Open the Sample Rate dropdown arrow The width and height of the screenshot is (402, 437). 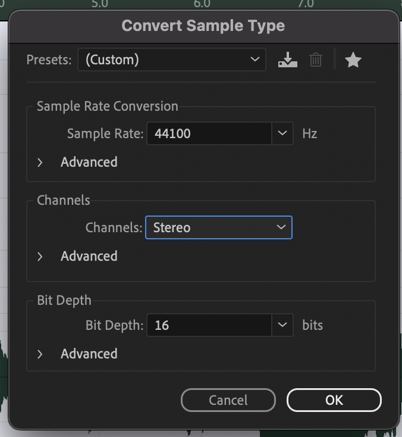click(282, 133)
